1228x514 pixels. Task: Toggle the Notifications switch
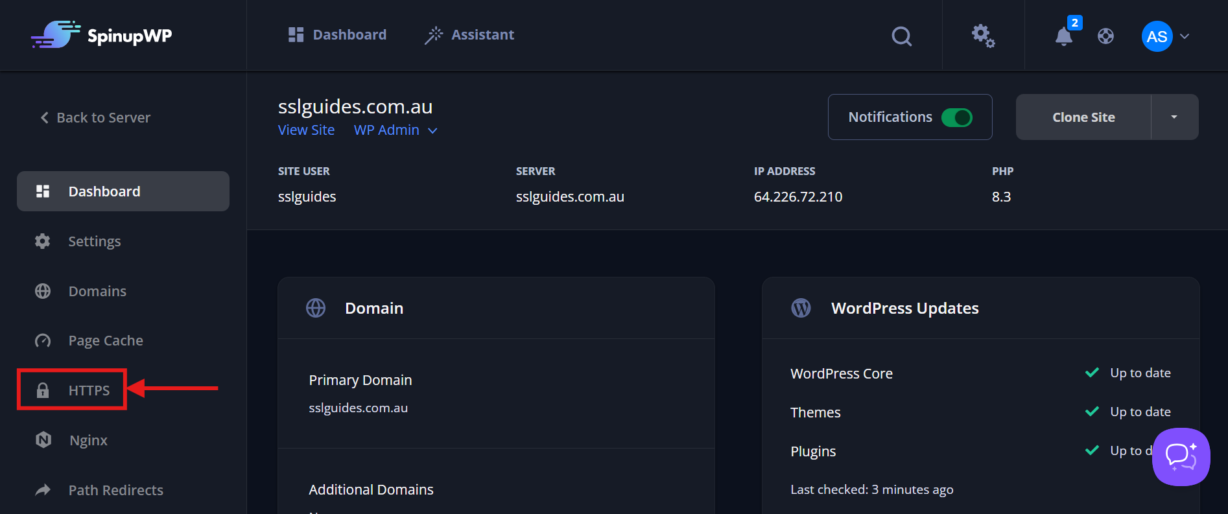tap(956, 117)
